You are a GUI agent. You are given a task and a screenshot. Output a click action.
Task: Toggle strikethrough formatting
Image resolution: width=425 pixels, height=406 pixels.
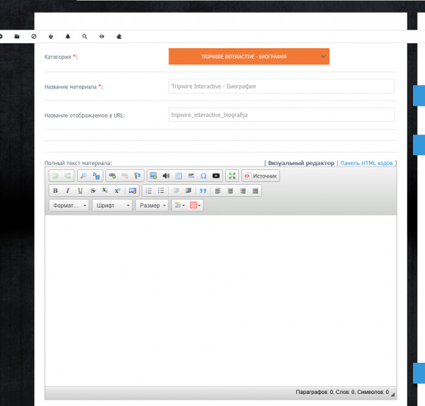(93, 191)
